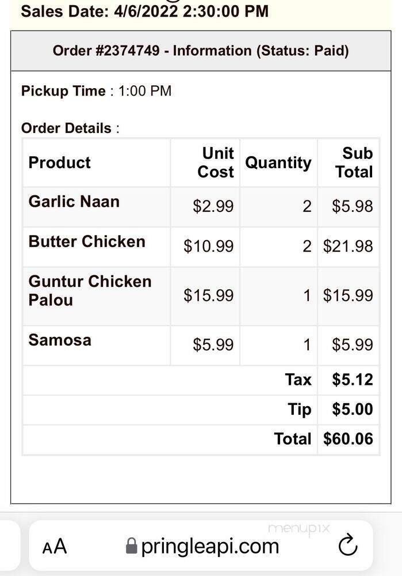This screenshot has height=576, width=402.
Task: Tap the Sub Total column header
Action: [357, 162]
